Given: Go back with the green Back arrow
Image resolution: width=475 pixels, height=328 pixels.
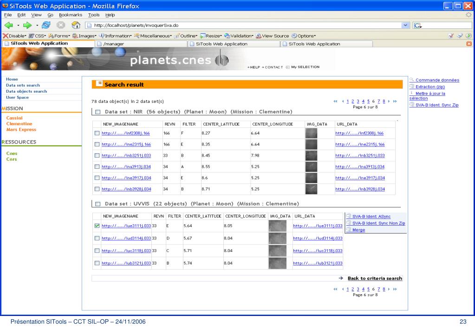Looking at the screenshot, I should tap(8, 25).
